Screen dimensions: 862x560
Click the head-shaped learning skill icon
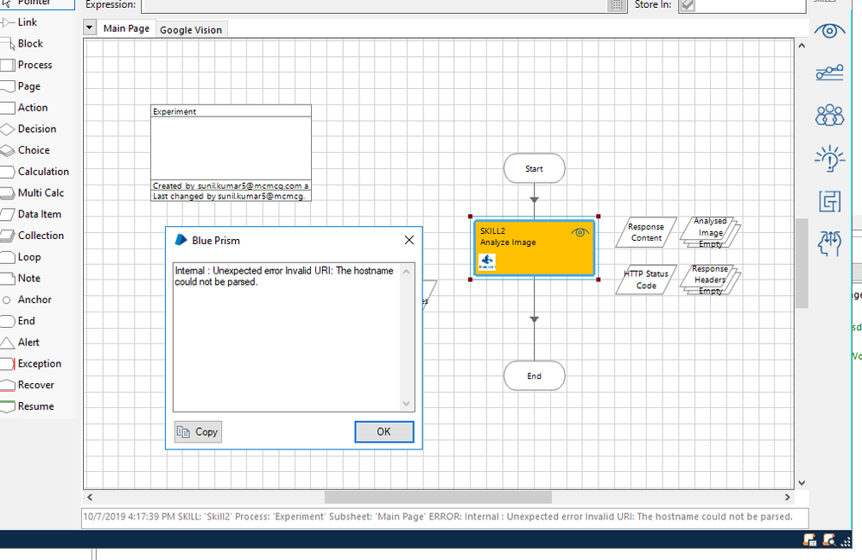tap(829, 243)
